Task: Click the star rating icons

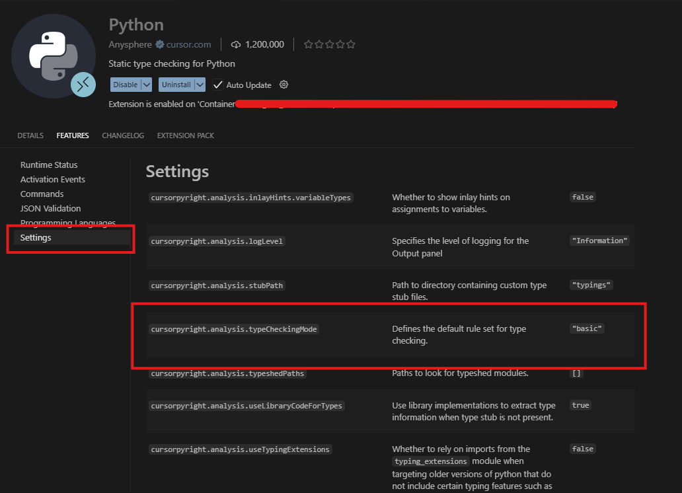Action: (329, 45)
